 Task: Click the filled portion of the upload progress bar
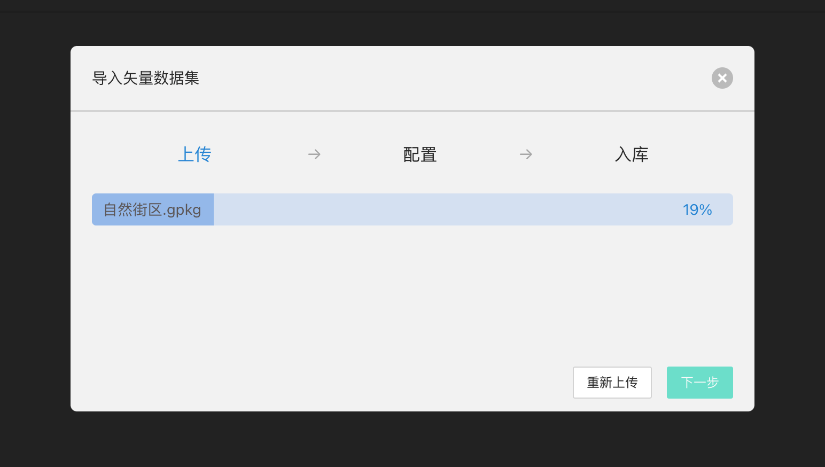point(153,209)
